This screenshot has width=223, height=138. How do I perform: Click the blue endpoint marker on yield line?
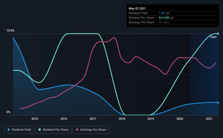[218, 103]
